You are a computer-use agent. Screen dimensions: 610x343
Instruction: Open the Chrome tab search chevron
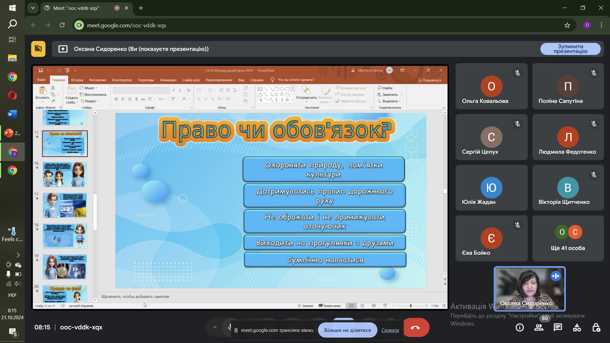33,8
